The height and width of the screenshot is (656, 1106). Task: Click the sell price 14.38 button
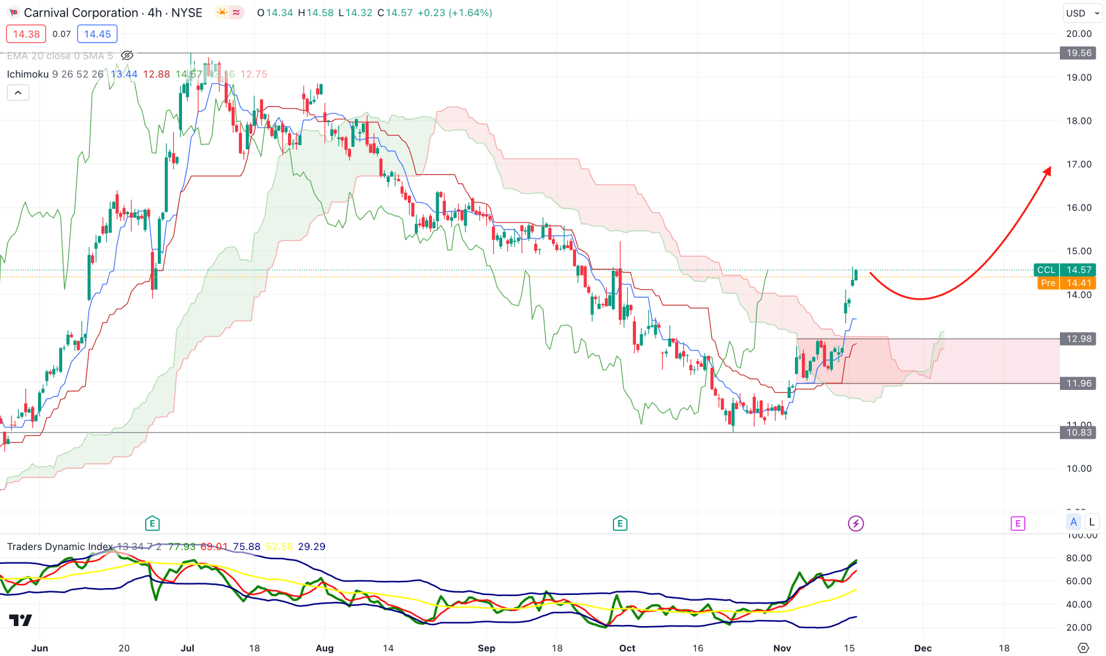(x=26, y=34)
